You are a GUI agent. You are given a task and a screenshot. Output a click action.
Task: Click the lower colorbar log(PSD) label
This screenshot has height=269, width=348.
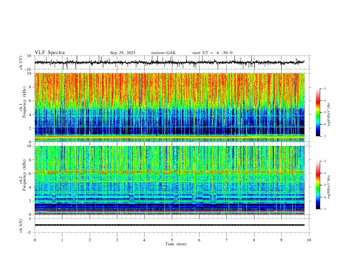click(329, 187)
